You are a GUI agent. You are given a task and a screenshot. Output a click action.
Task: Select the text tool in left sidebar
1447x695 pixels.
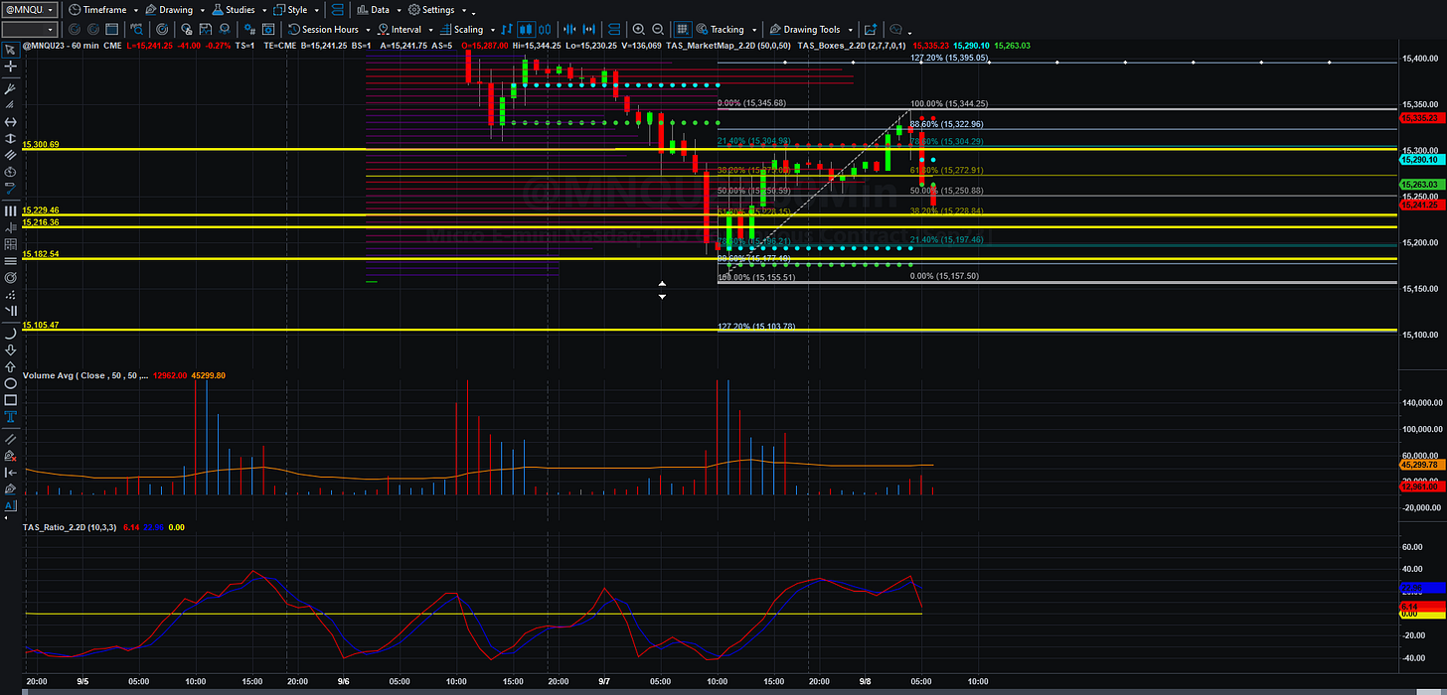click(10, 417)
